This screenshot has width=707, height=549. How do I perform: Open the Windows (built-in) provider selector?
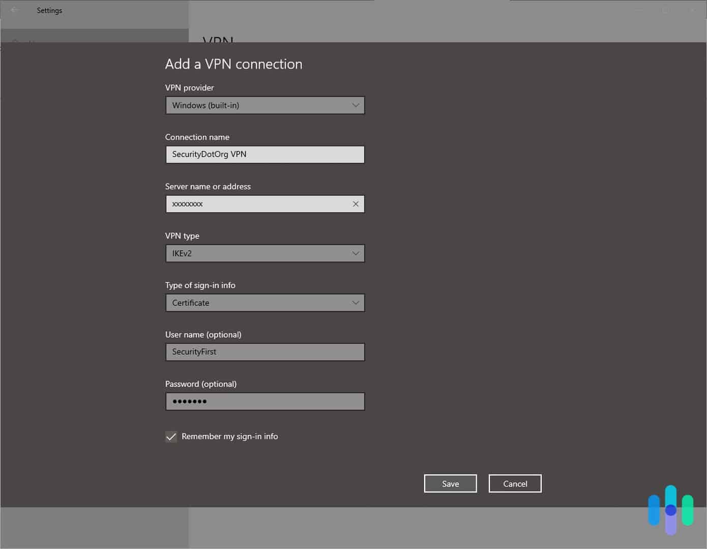264,105
